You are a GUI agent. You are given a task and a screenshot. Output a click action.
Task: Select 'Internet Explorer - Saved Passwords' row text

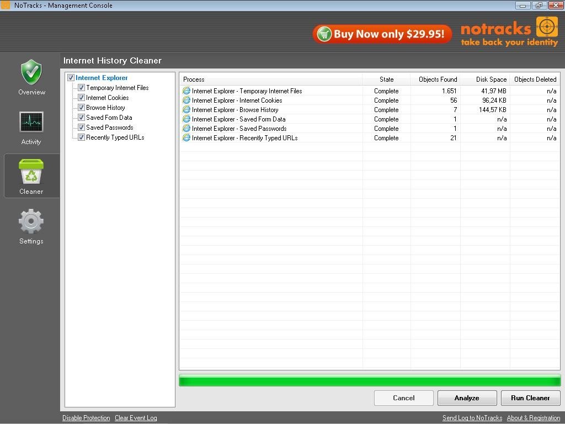[x=239, y=128]
